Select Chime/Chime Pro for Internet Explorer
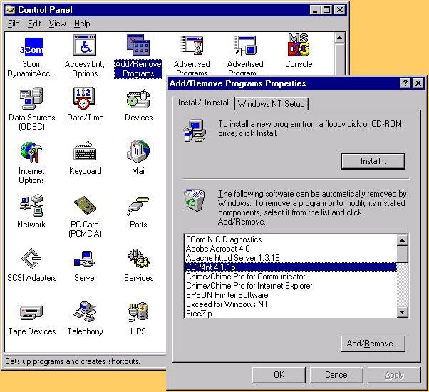 tap(290, 286)
